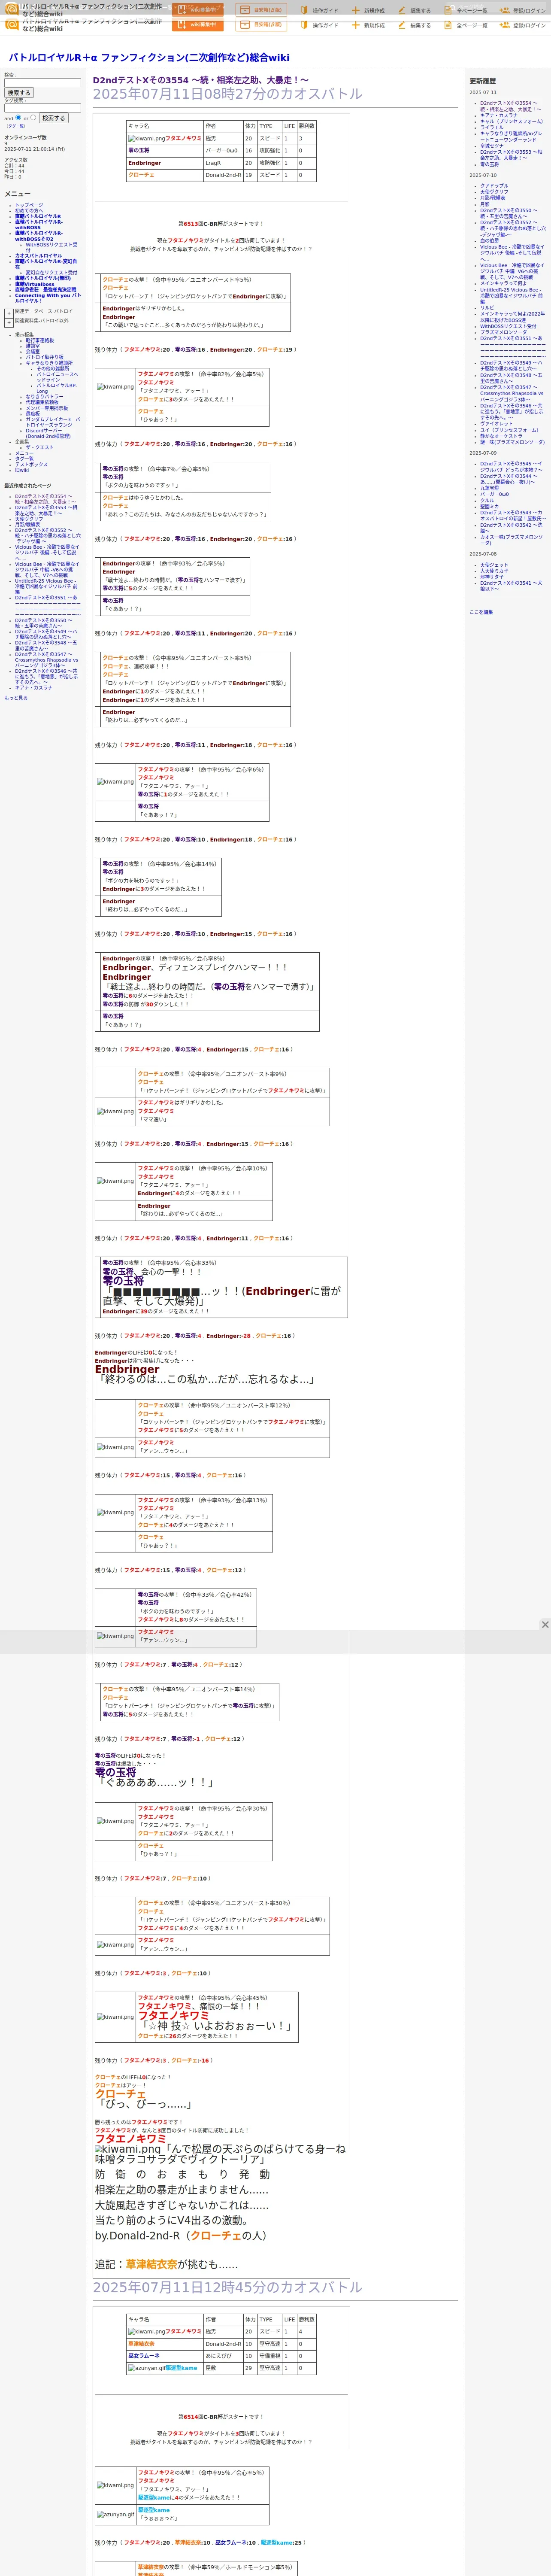Open 軽行事連絡板 bulletin board link

40,341
